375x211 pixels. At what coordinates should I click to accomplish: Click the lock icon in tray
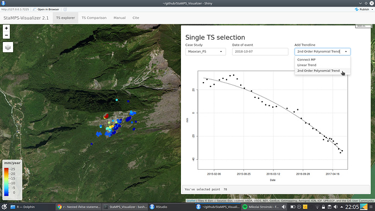pyautogui.click(x=323, y=207)
